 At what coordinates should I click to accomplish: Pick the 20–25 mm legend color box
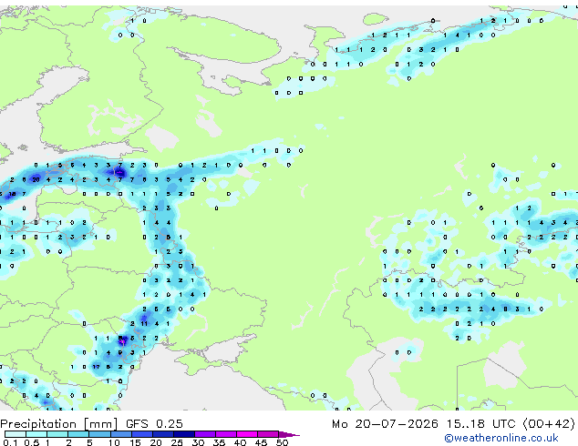162,434
